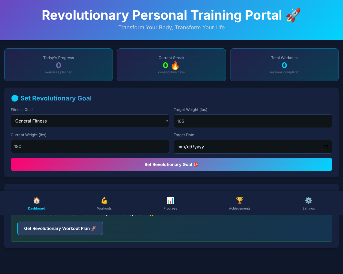
Task: Open Achievements via the trophy icon
Action: [240, 200]
